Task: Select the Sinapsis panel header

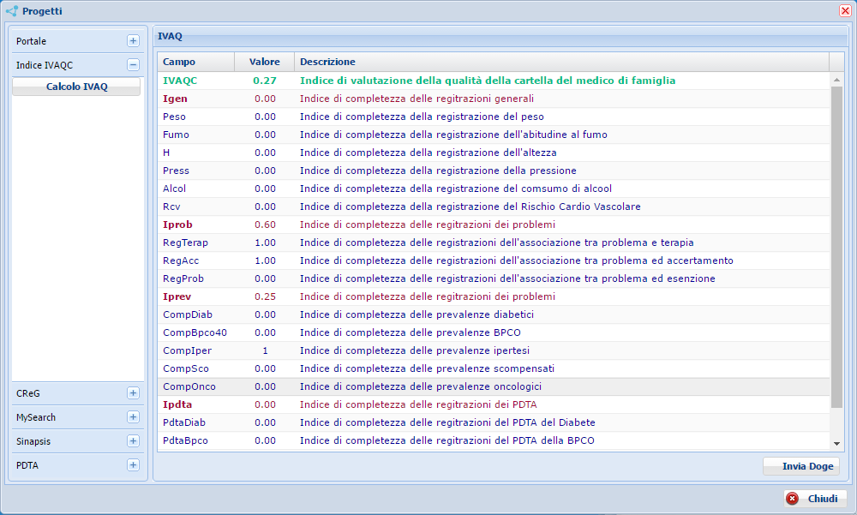Action: click(78, 441)
